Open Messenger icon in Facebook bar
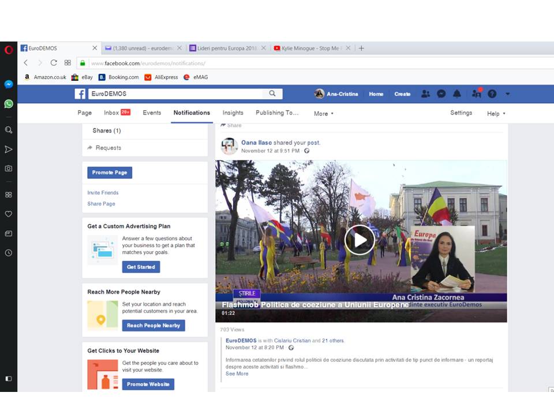The height and width of the screenshot is (415, 554). pos(441,94)
